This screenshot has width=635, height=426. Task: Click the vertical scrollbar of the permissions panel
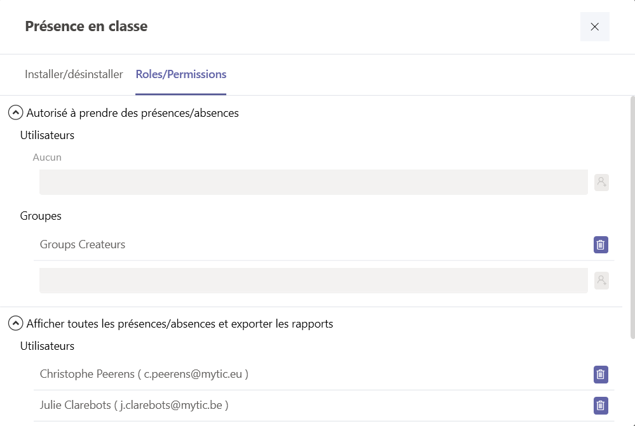(632, 218)
